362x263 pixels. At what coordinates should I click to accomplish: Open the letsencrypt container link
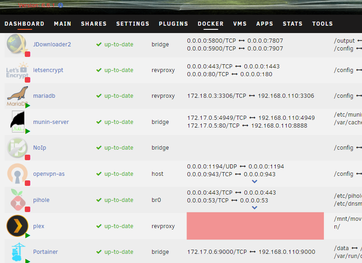pyautogui.click(x=48, y=70)
